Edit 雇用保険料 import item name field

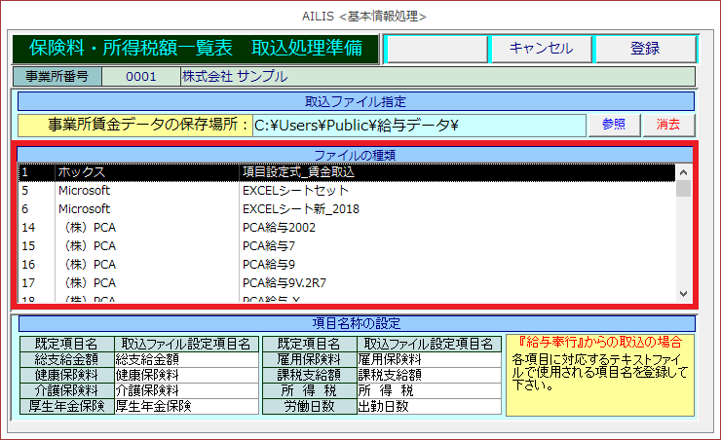pos(428,359)
